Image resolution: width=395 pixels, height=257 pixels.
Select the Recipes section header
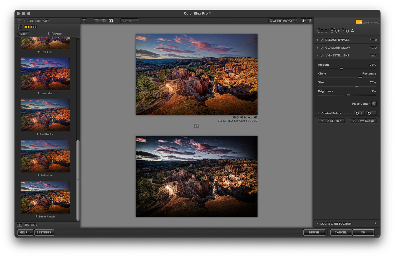(x=47, y=27)
